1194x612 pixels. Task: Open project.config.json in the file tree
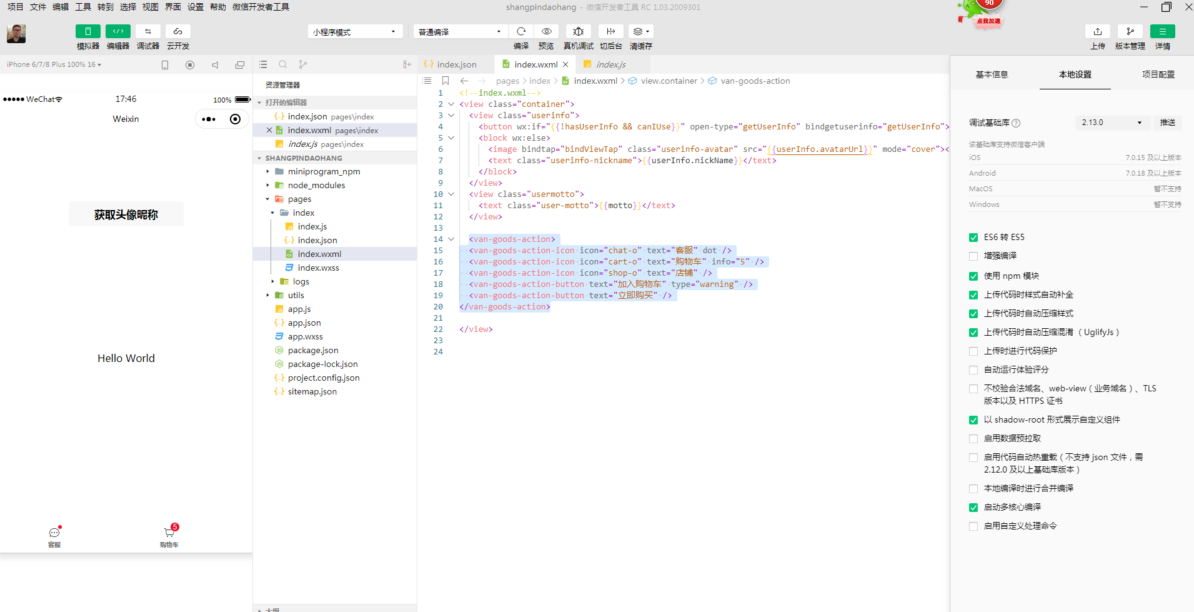pos(323,378)
